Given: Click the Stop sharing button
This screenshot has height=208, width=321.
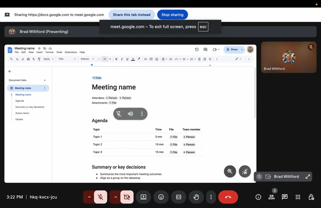Looking at the screenshot, I should click(172, 14).
